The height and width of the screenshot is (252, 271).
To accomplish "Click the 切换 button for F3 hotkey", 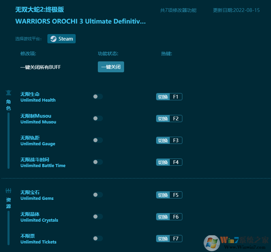I will [163, 140].
